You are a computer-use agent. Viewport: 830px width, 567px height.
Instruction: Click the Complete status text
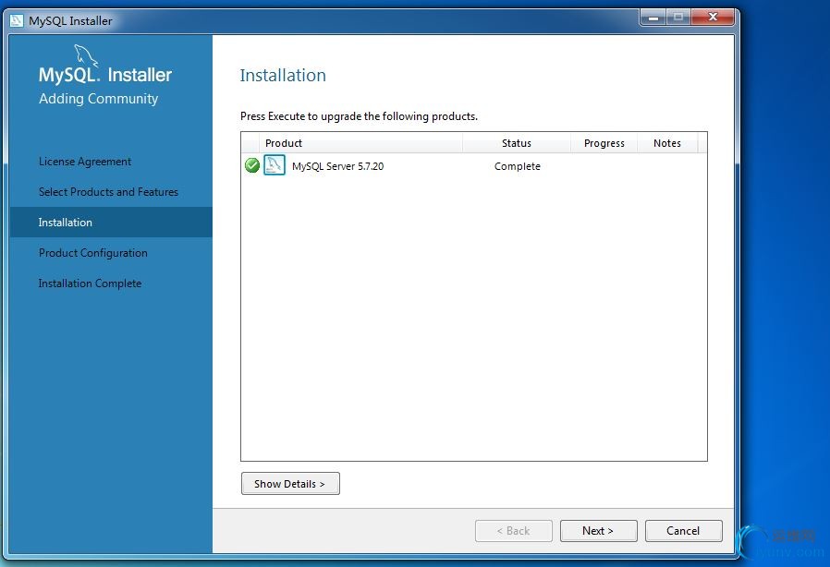point(518,166)
